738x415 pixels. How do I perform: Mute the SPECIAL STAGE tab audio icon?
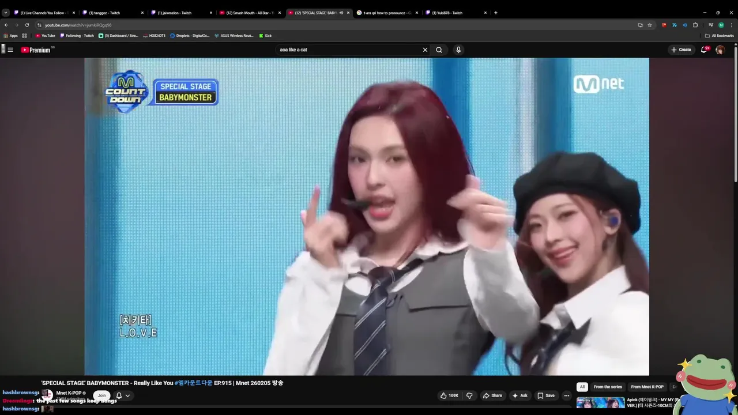click(341, 13)
